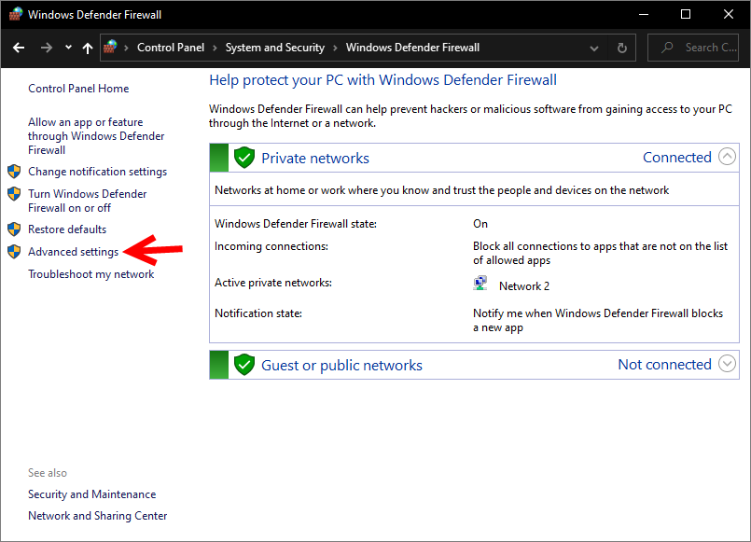Open Change notification settings link
The height and width of the screenshot is (542, 751).
[97, 172]
